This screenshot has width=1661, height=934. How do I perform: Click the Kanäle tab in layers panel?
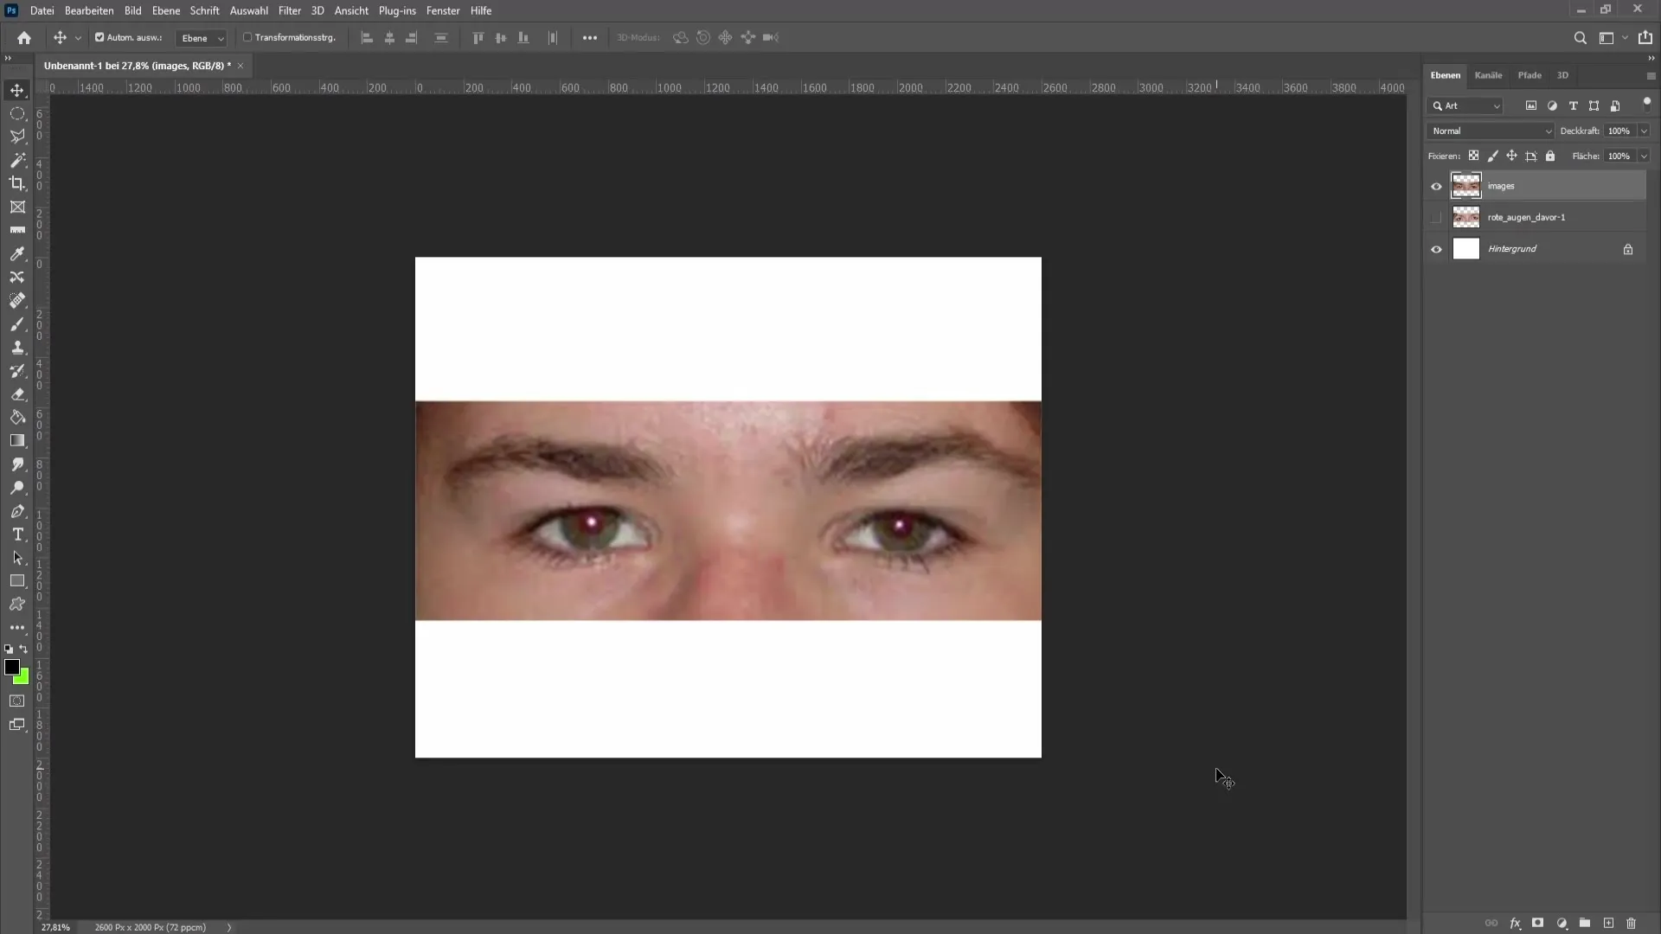(1489, 75)
